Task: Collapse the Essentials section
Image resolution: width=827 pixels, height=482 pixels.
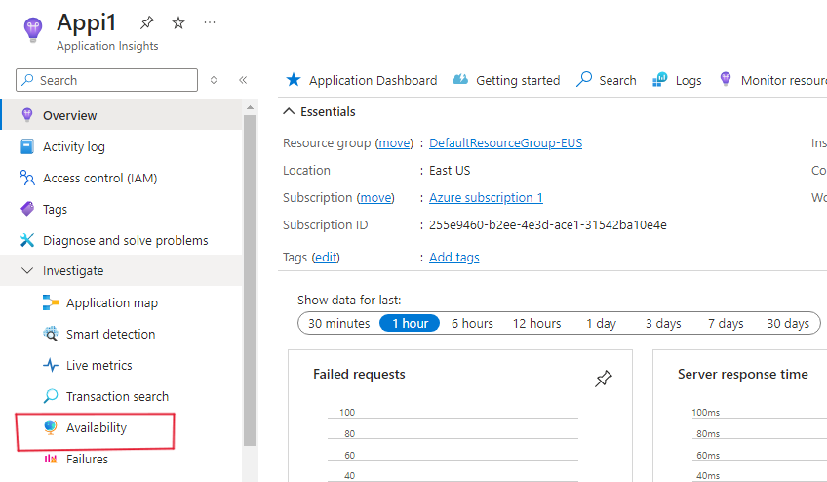Action: (x=289, y=112)
